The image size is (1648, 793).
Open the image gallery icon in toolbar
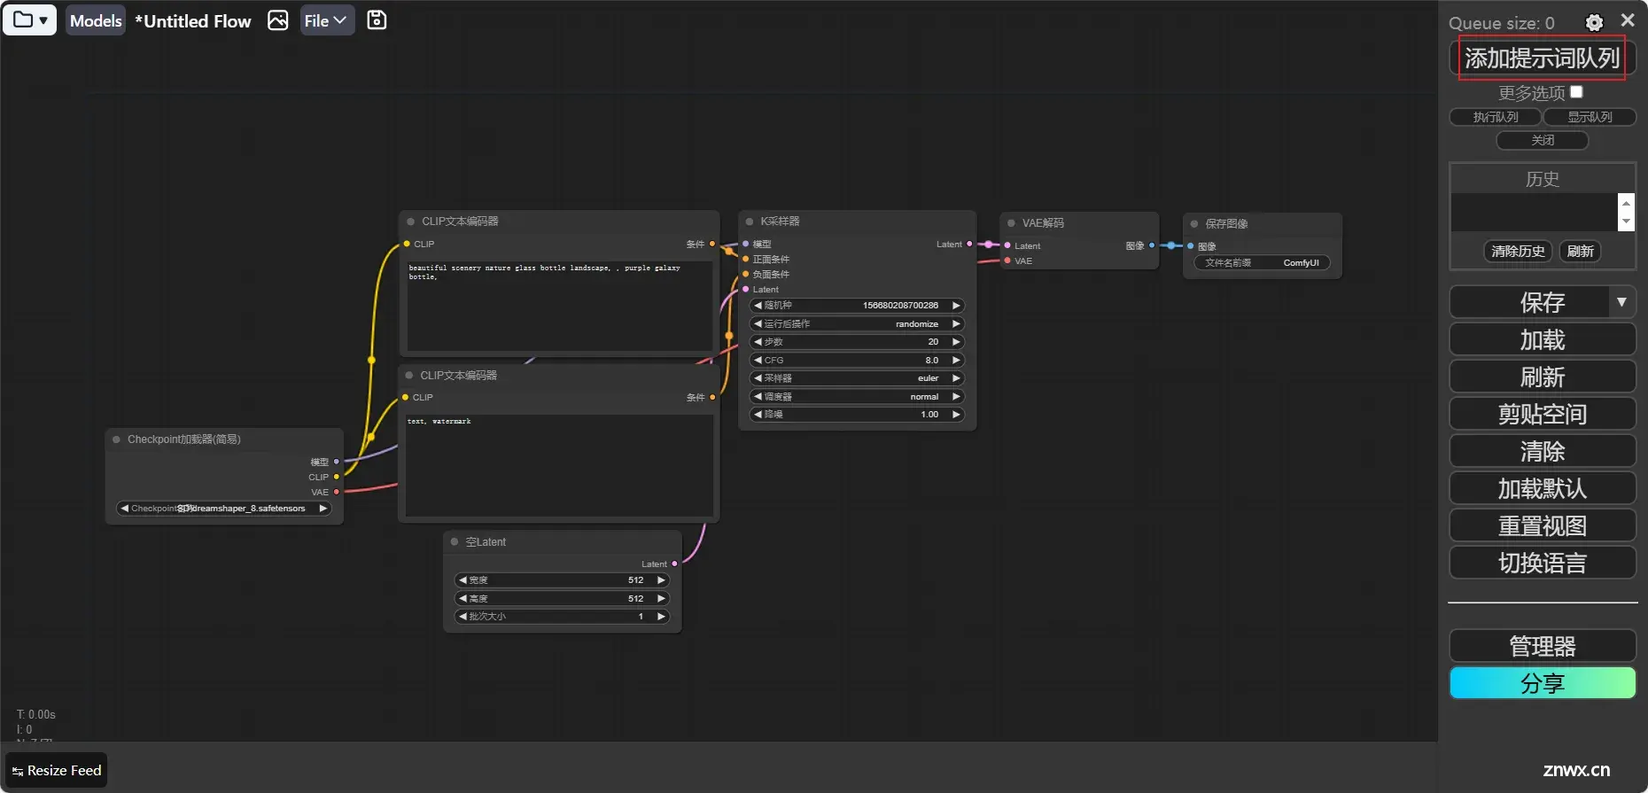point(278,20)
